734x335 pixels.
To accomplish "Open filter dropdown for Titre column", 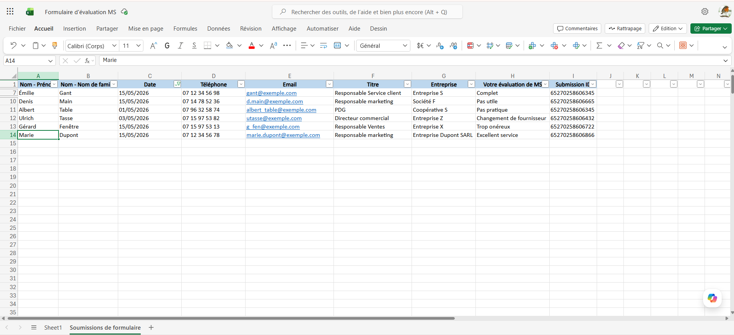I will click(407, 84).
